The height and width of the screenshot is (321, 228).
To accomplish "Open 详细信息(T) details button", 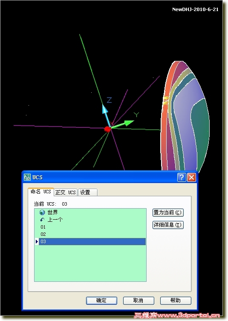I will pyautogui.click(x=168, y=225).
